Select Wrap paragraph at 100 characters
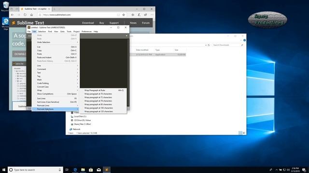 point(103,108)
